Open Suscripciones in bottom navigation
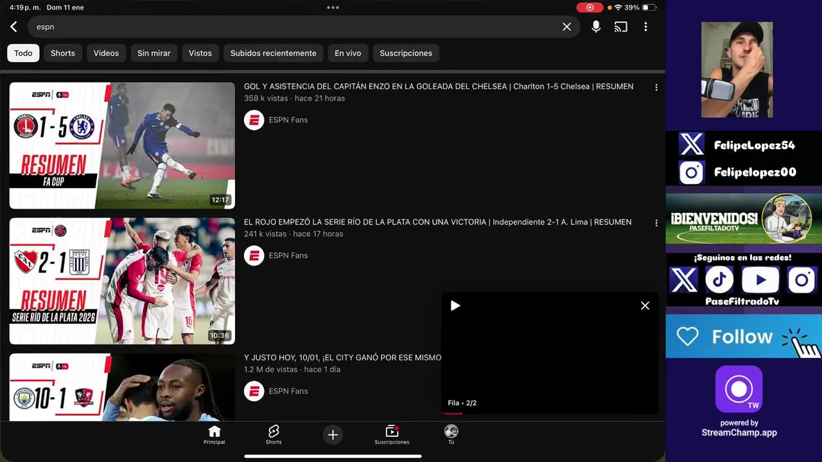 (392, 434)
